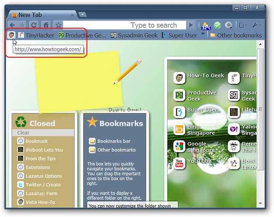Open the 32° weather extension icon
274x217 pixels.
[x=205, y=26]
